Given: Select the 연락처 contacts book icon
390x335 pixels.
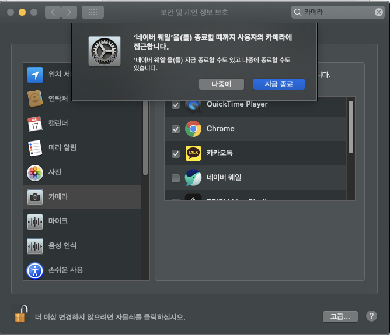Looking at the screenshot, I should tap(35, 99).
